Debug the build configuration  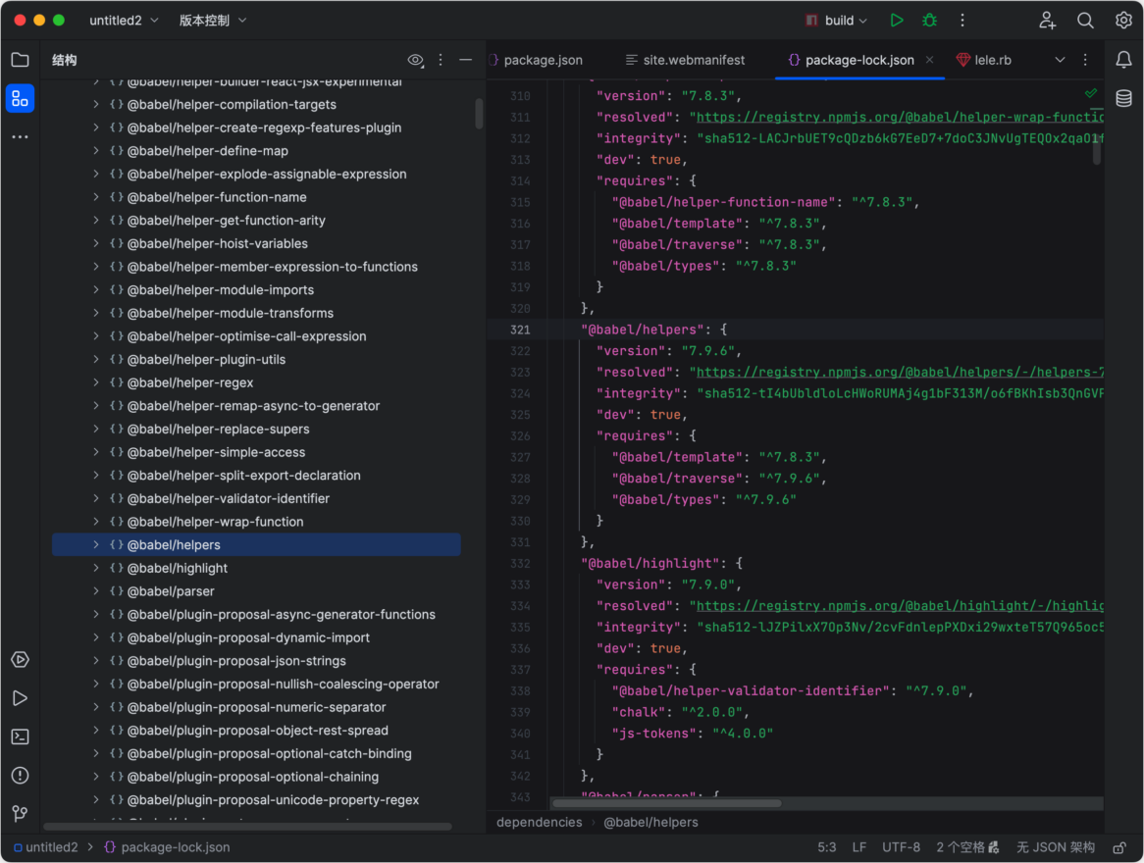[x=929, y=21]
